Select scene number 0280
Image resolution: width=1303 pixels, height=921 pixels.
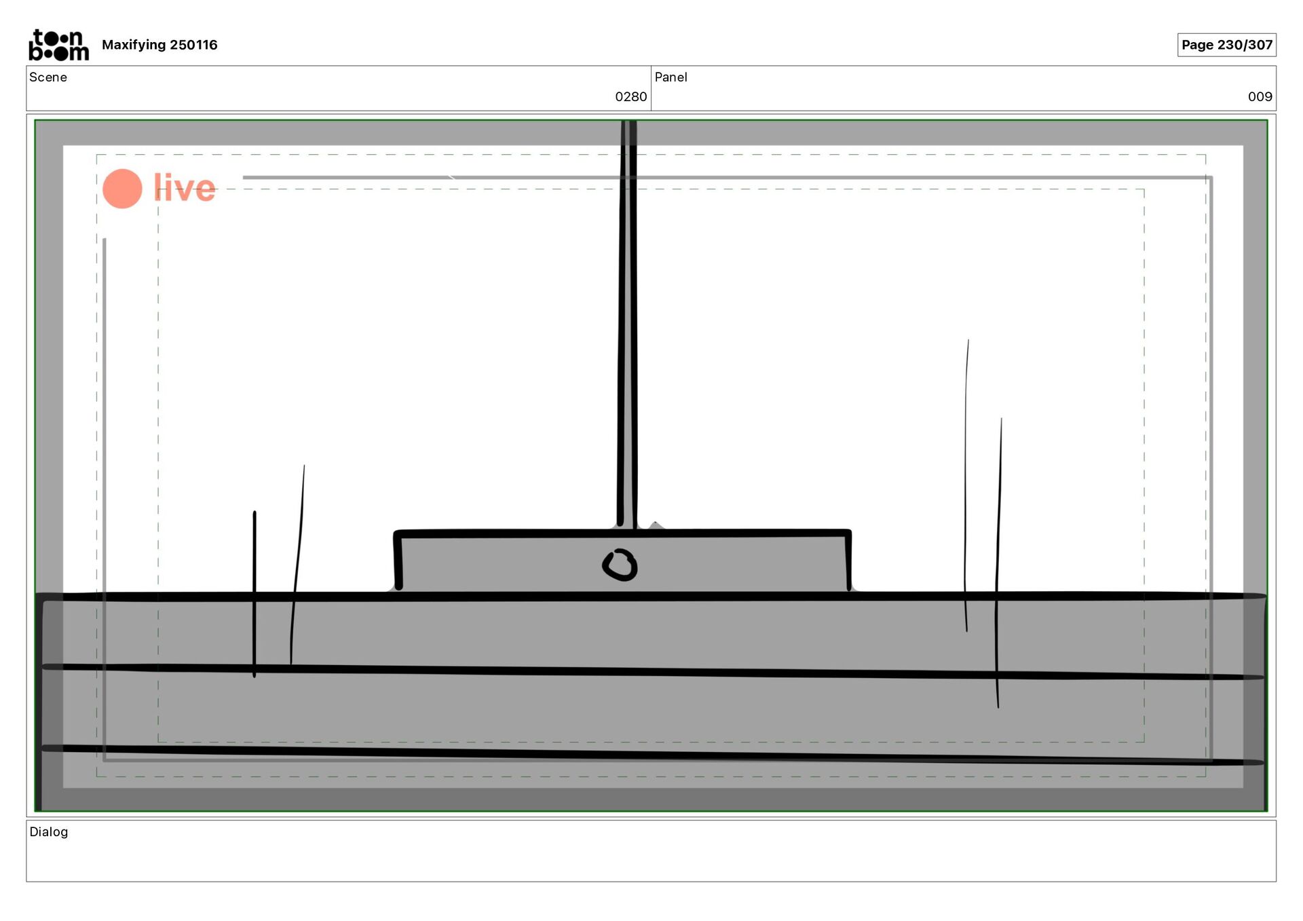click(x=630, y=97)
